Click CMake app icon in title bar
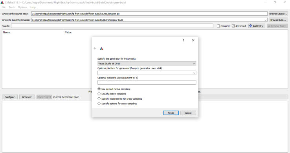The image size is (290, 153). coord(2,3)
